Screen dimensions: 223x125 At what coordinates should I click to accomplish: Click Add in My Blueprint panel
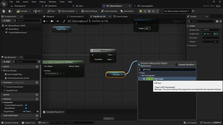tap(6, 62)
